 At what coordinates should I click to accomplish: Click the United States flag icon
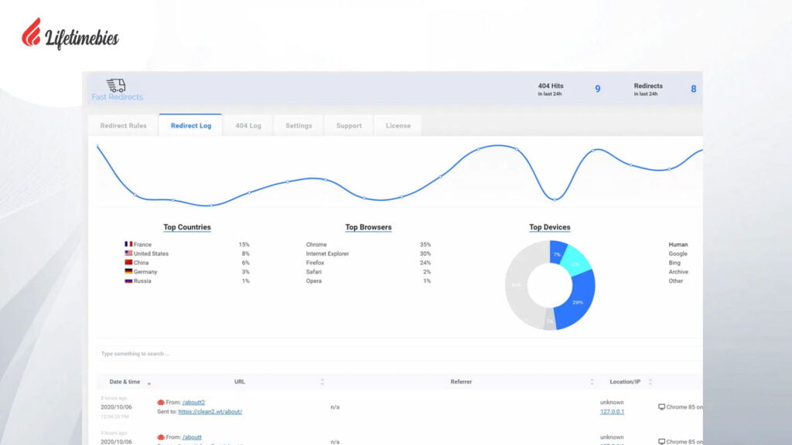128,253
